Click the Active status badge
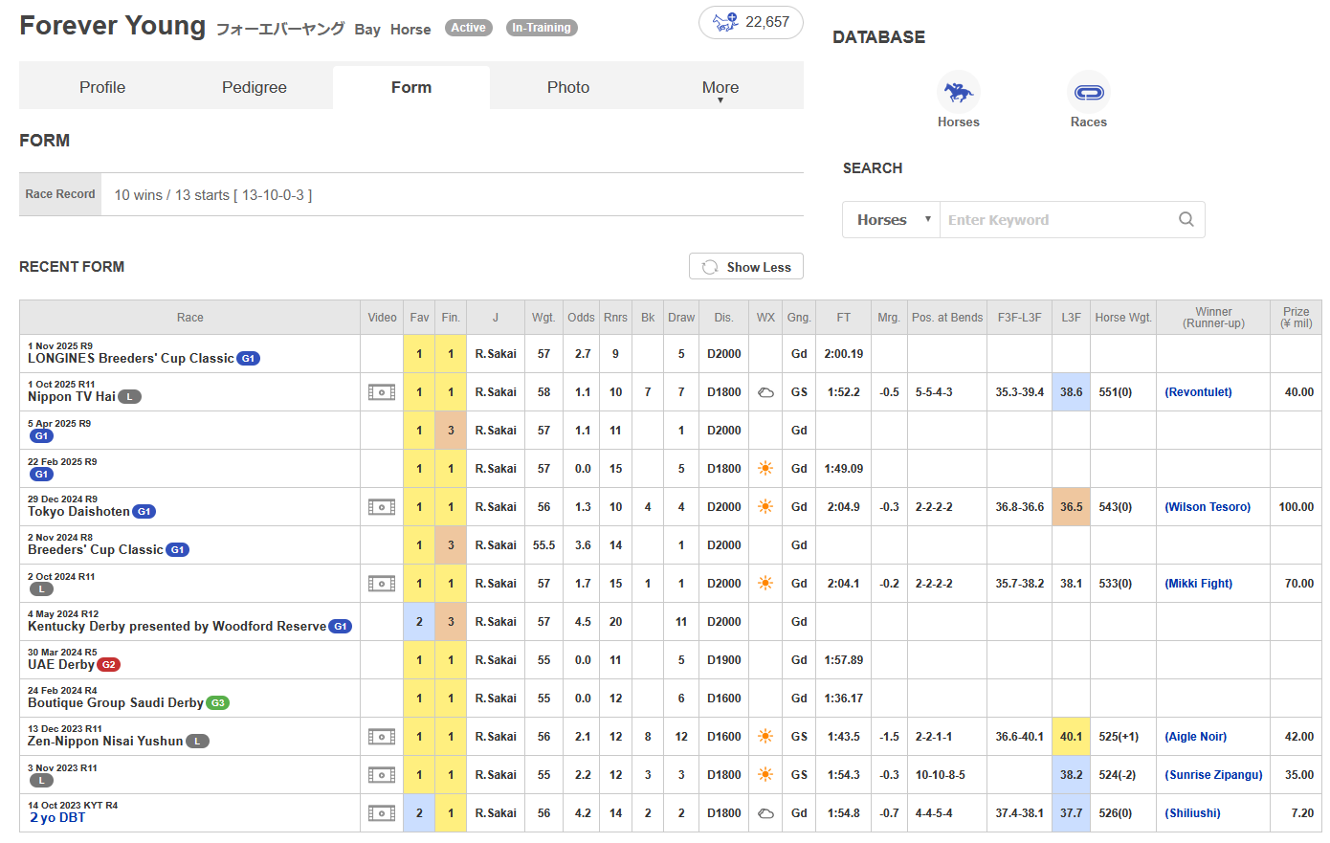This screenshot has width=1330, height=843. click(469, 28)
